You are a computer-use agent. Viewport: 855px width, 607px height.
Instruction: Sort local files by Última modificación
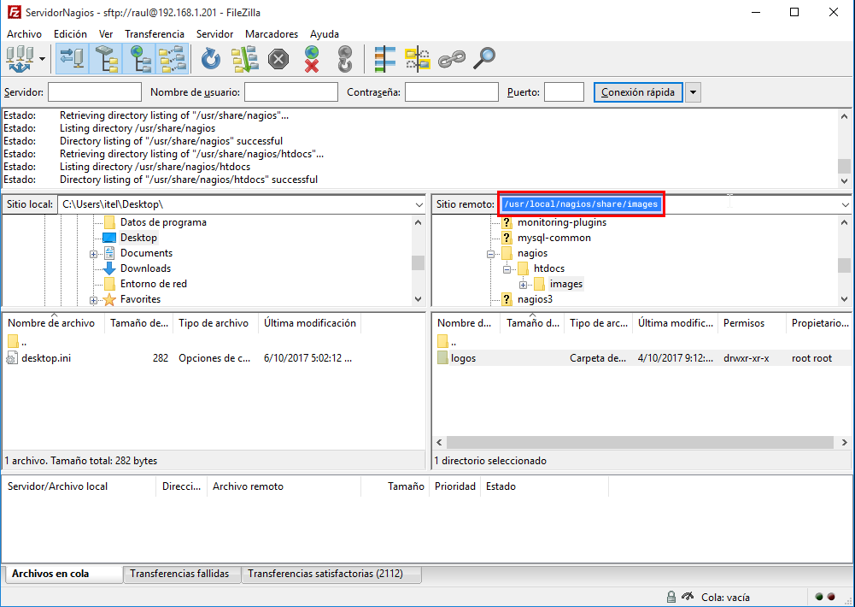pyautogui.click(x=310, y=323)
